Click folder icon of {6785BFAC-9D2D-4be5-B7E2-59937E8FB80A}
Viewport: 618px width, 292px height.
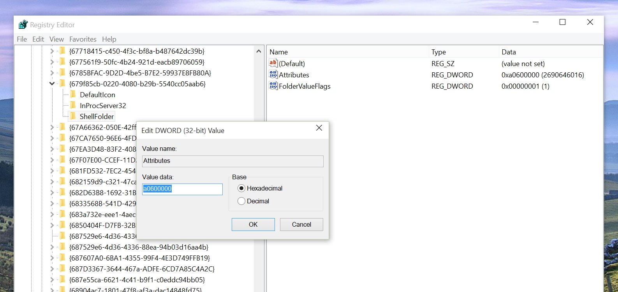coord(62,73)
